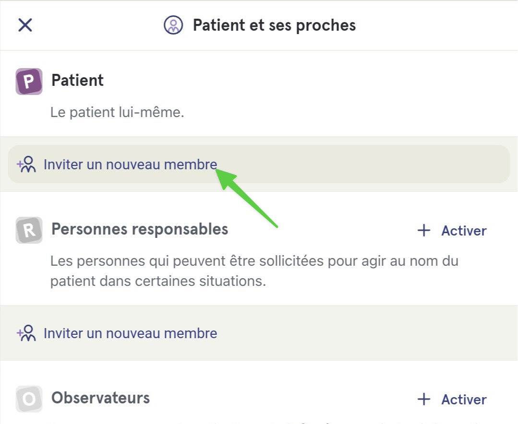
Task: Click the Patient et ses proches title
Action: (x=274, y=25)
